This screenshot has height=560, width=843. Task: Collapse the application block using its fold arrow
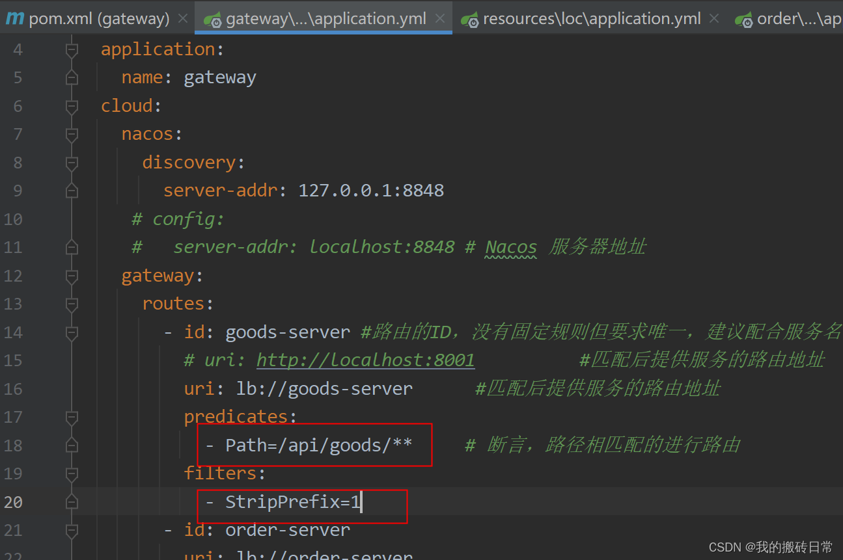pos(72,49)
